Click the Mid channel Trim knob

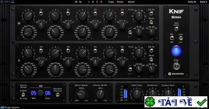click(x=139, y=16)
